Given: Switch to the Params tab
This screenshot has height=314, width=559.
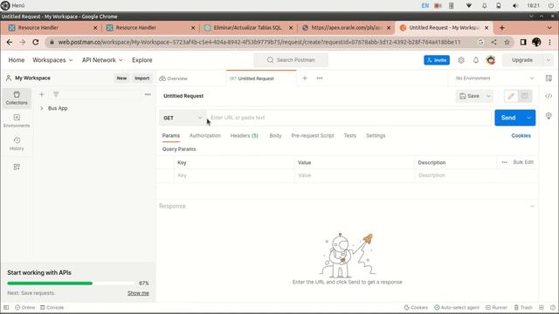Looking at the screenshot, I should tap(171, 136).
